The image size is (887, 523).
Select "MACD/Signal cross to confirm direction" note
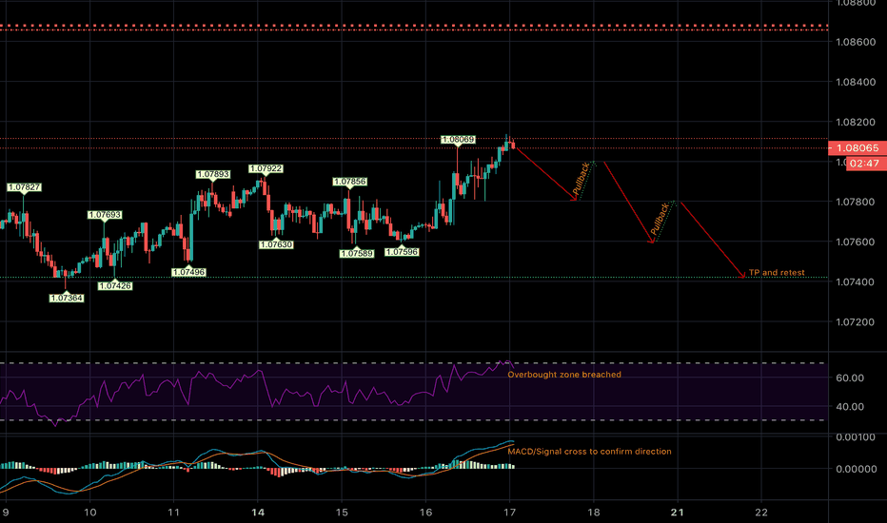tap(589, 451)
